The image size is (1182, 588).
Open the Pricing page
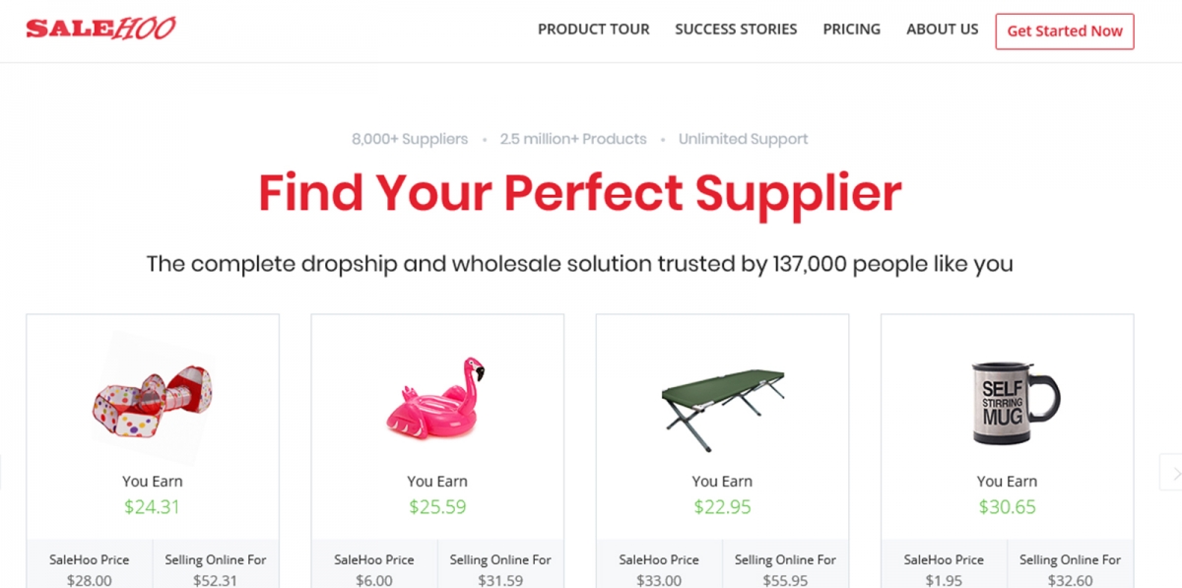851,30
